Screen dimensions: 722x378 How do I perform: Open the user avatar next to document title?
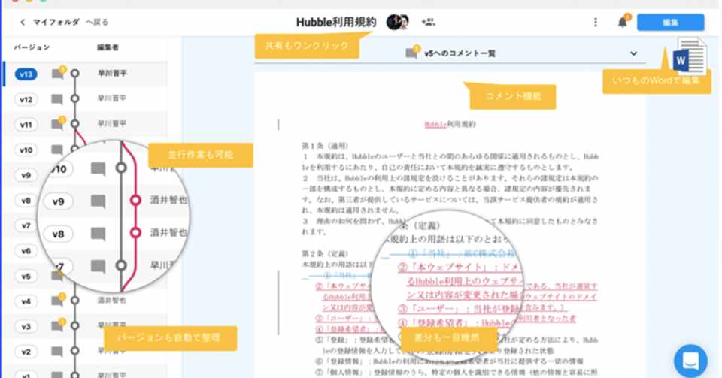click(x=397, y=22)
